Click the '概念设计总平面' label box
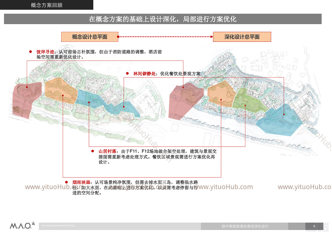The width and height of the screenshot is (332, 235). [90, 37]
